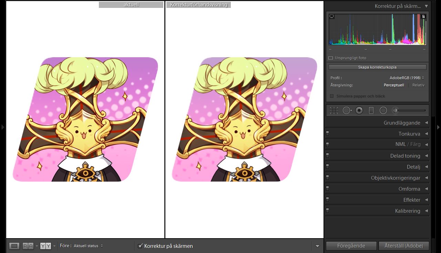Viewport: 441px width, 253px height.
Task: Open the toolbar content menu arrow
Action: [317, 246]
